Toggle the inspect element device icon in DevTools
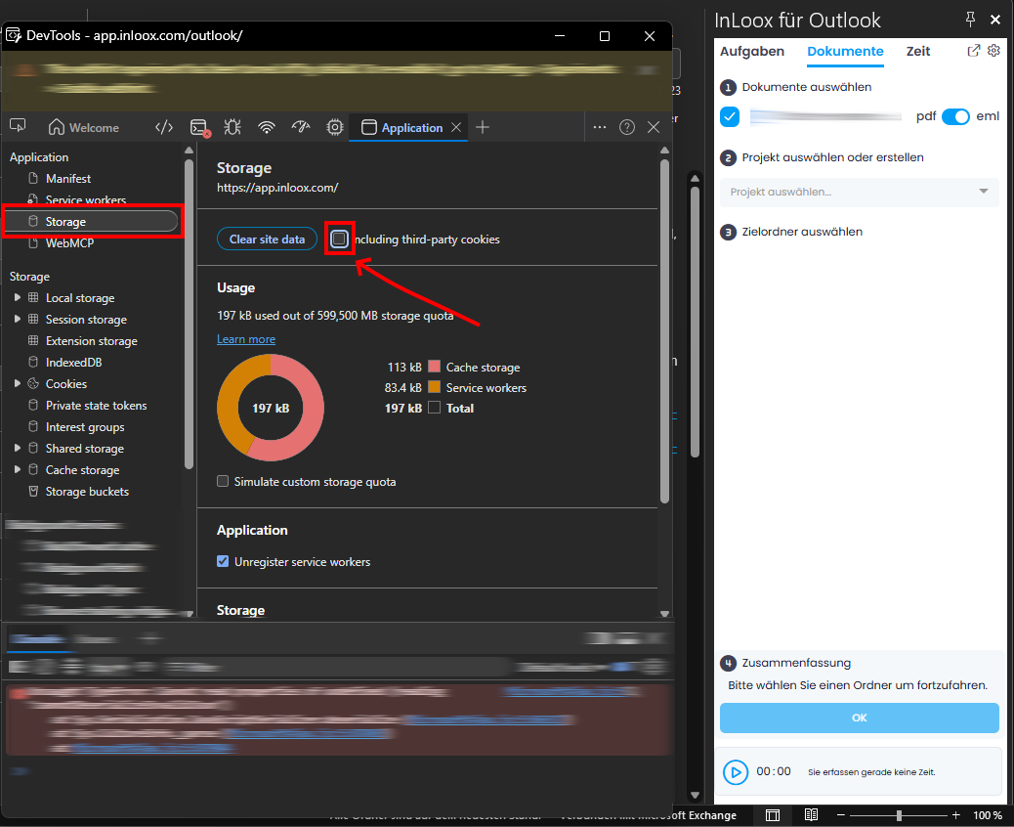 click(19, 126)
